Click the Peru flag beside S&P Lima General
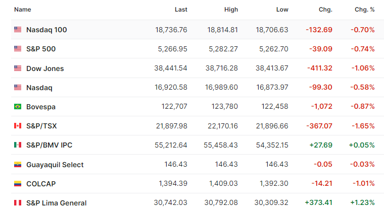The image size is (384, 211). [18, 203]
